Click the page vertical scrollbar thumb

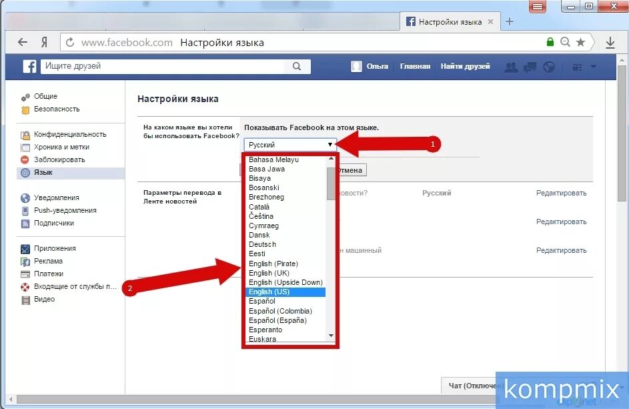click(622, 133)
